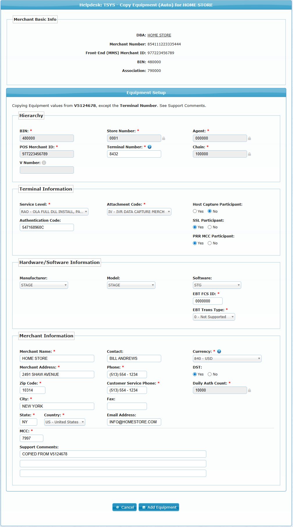Click the lock icon beside Chain field
Image resolution: width=293 pixels, height=527 pixels.
point(249,154)
